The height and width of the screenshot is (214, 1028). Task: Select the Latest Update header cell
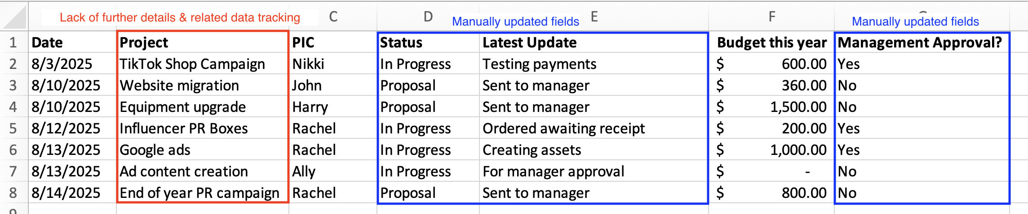[x=594, y=43]
